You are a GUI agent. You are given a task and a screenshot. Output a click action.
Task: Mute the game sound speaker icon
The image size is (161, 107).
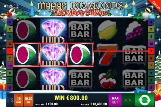tap(6, 6)
